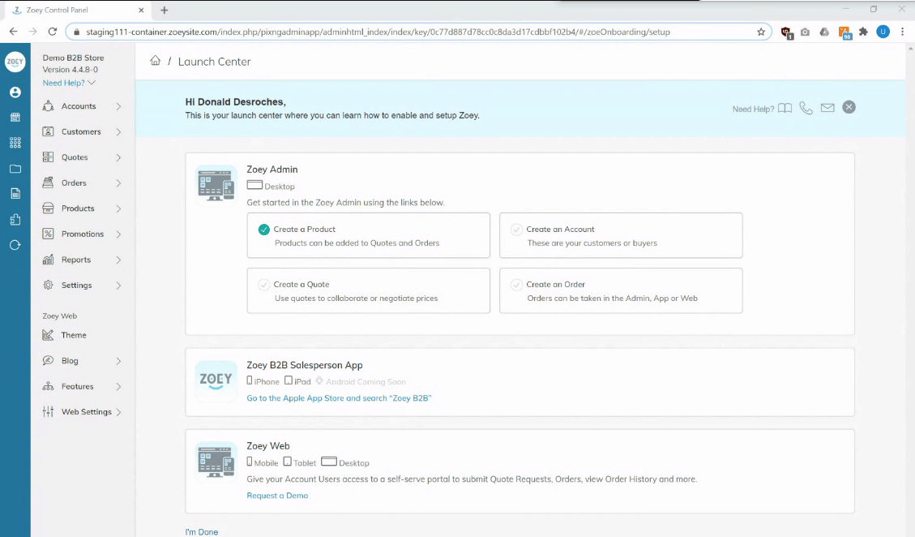Expand the Features menu chevron
The width and height of the screenshot is (915, 537).
pos(118,387)
